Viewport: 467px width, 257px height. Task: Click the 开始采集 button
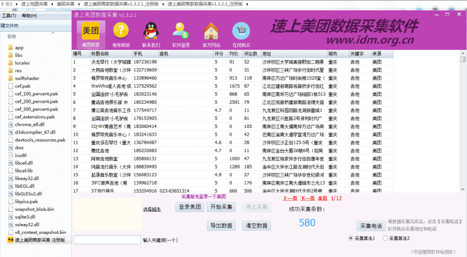221,207
